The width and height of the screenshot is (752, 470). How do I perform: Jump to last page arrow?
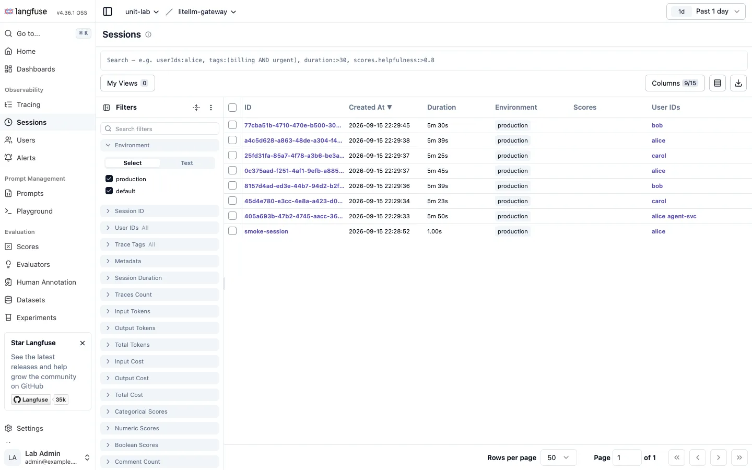739,457
